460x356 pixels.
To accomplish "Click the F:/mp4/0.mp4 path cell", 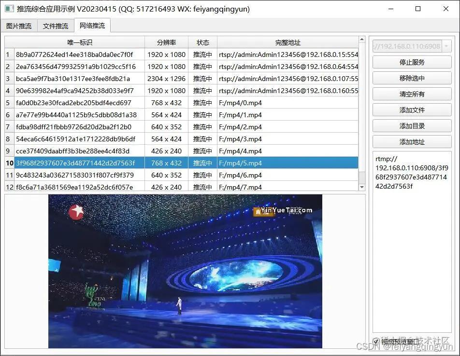I will [x=288, y=103].
